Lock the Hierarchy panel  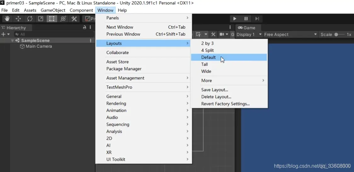(x=84, y=27)
